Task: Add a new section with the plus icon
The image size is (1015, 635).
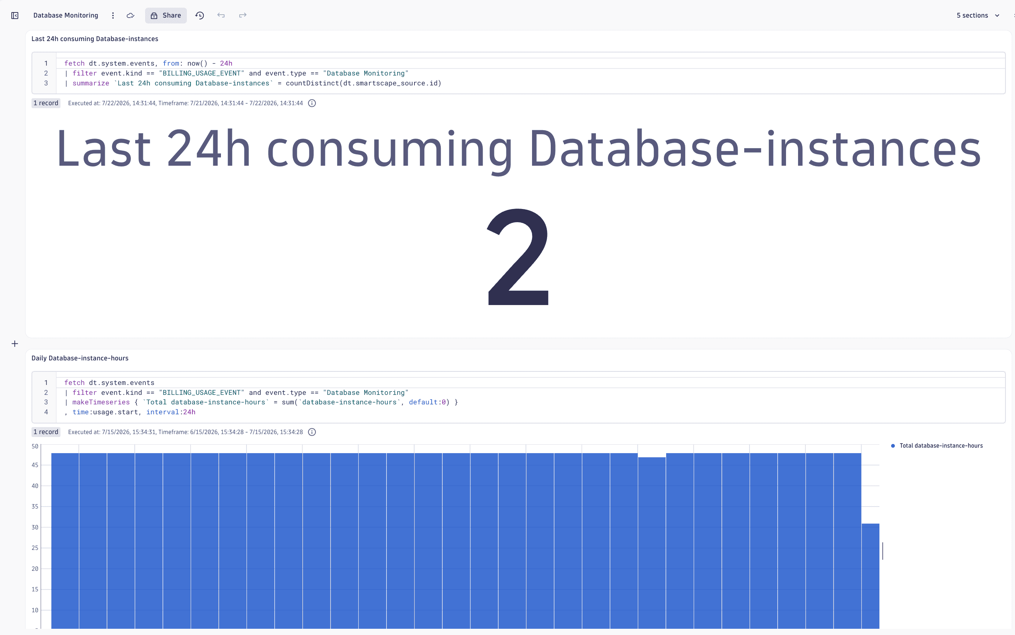Action: coord(15,344)
